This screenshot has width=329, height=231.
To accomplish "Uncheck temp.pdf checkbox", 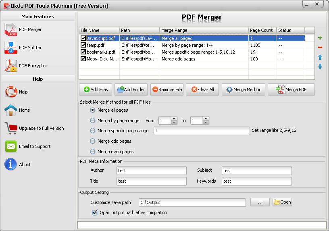I will [83, 45].
